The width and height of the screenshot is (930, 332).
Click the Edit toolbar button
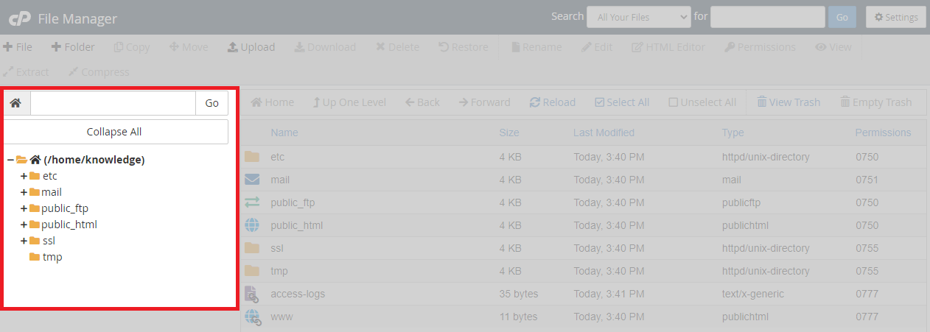pos(597,47)
